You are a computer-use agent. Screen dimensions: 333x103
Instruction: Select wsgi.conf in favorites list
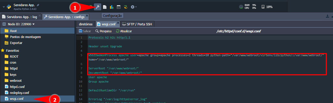37,99
